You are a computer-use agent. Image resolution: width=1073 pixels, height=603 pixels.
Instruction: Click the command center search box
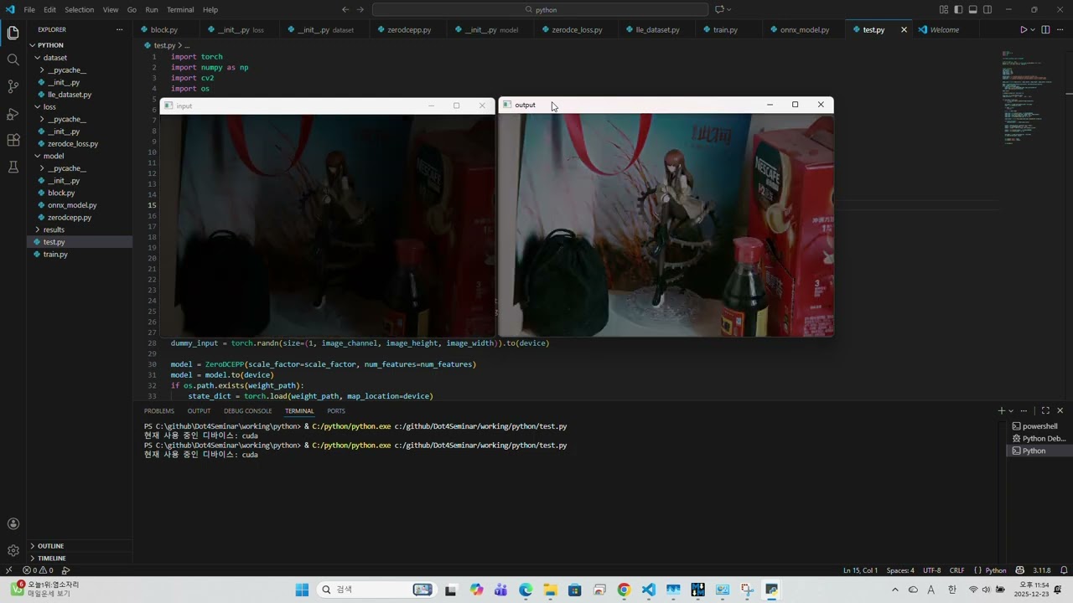pos(541,9)
